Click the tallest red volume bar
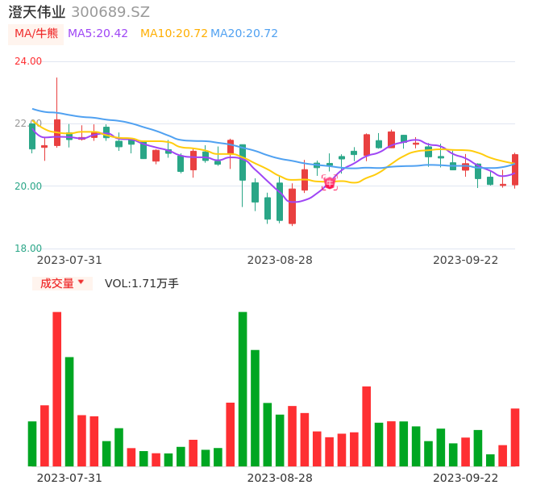The height and width of the screenshot is (489, 553). pos(56,389)
